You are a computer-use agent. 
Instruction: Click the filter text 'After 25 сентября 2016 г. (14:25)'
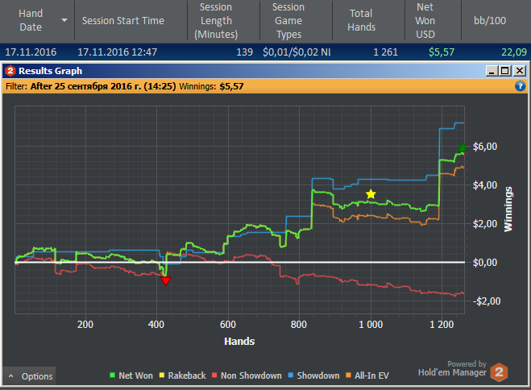tap(103, 86)
